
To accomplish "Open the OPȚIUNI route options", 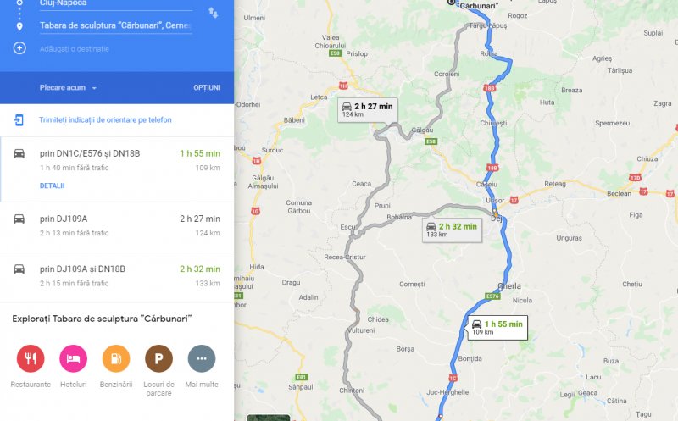I will [207, 88].
